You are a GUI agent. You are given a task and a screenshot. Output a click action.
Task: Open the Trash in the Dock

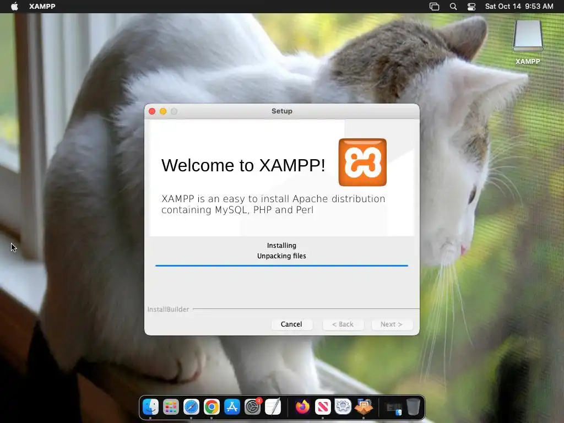click(413, 407)
